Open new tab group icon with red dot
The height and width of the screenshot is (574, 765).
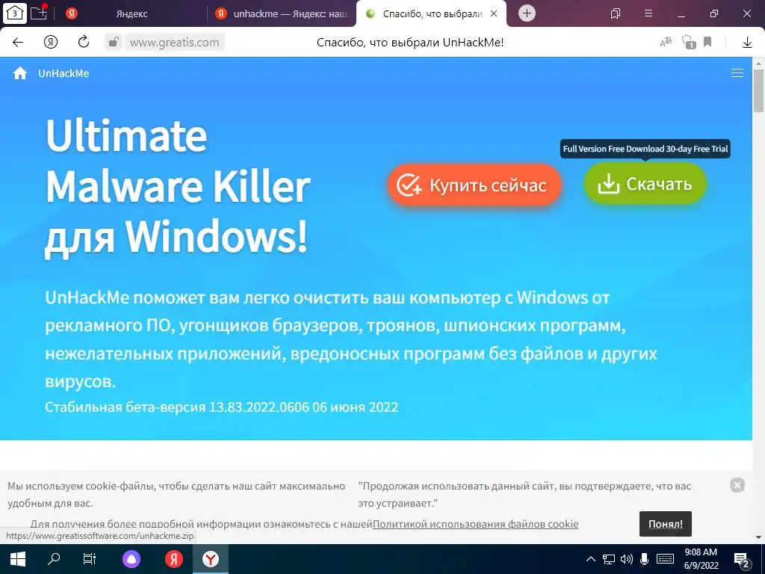point(39,12)
